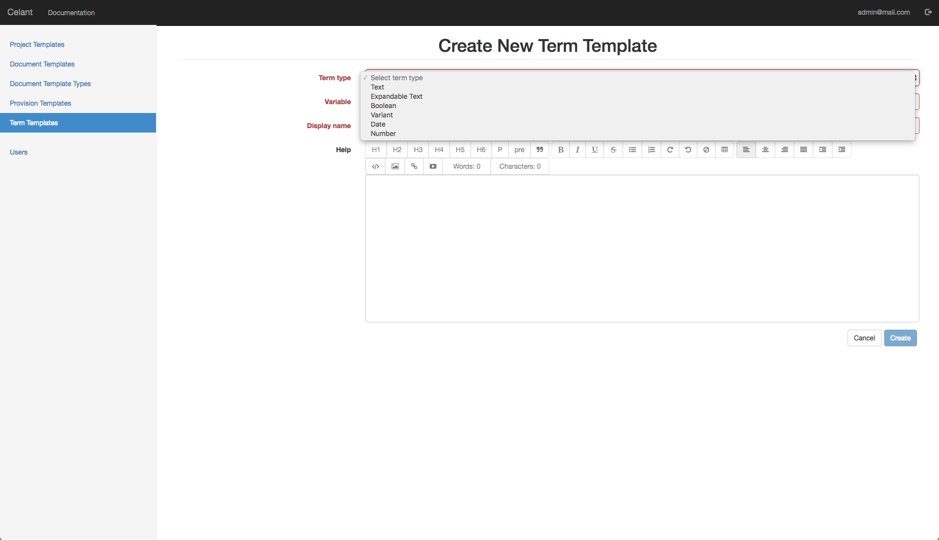
Task: Insert an image into the Help editor
Action: 395,166
